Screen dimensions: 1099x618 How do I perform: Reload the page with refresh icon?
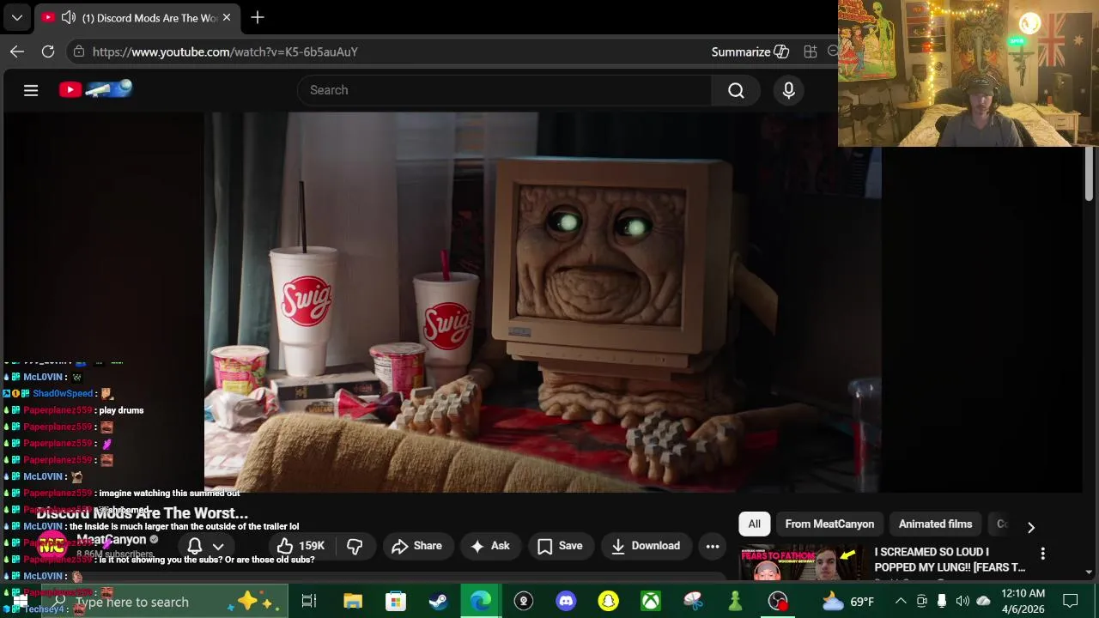click(x=48, y=51)
